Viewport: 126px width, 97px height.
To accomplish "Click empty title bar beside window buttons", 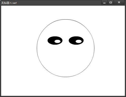I will tap(59, 3).
